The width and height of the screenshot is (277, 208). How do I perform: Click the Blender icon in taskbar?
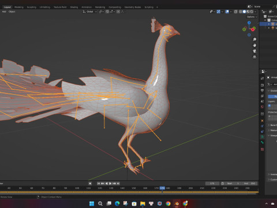pos(177,203)
